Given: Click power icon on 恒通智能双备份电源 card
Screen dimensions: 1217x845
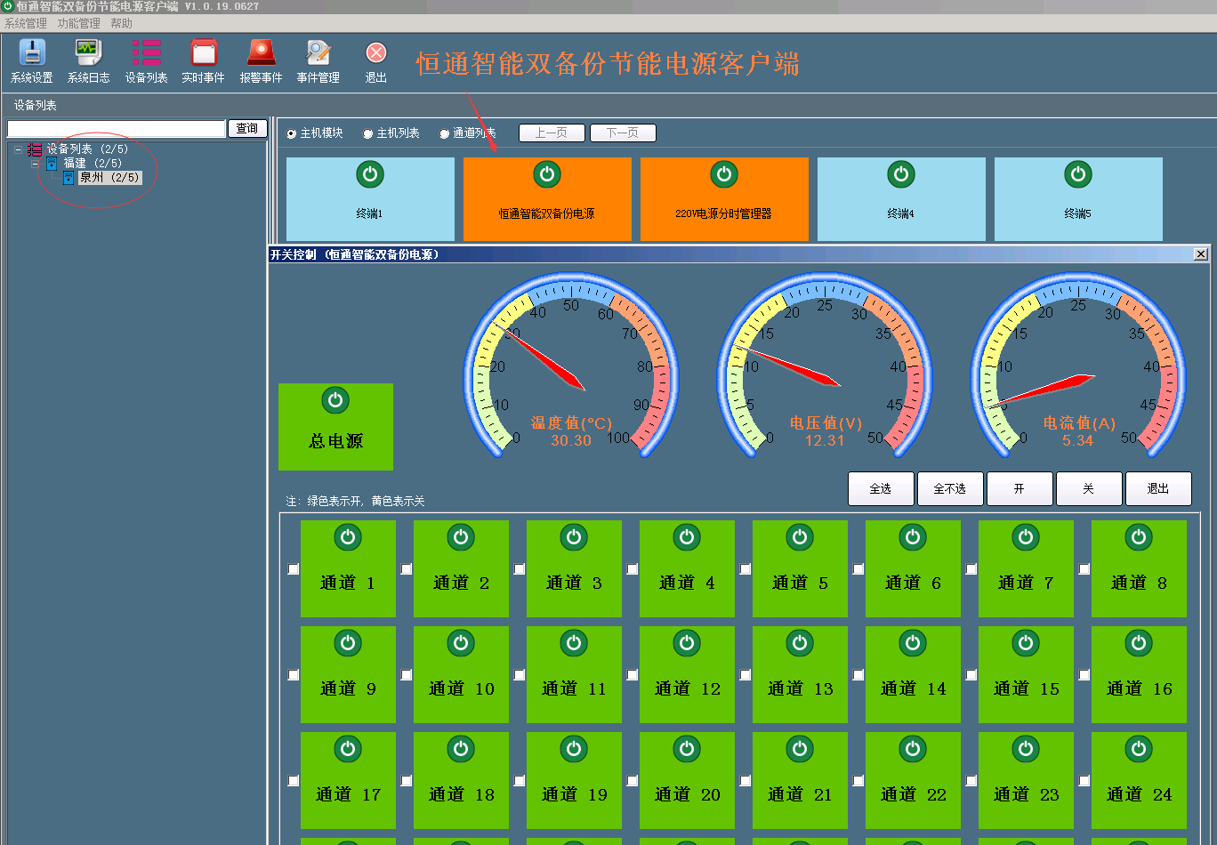Looking at the screenshot, I should [x=547, y=174].
